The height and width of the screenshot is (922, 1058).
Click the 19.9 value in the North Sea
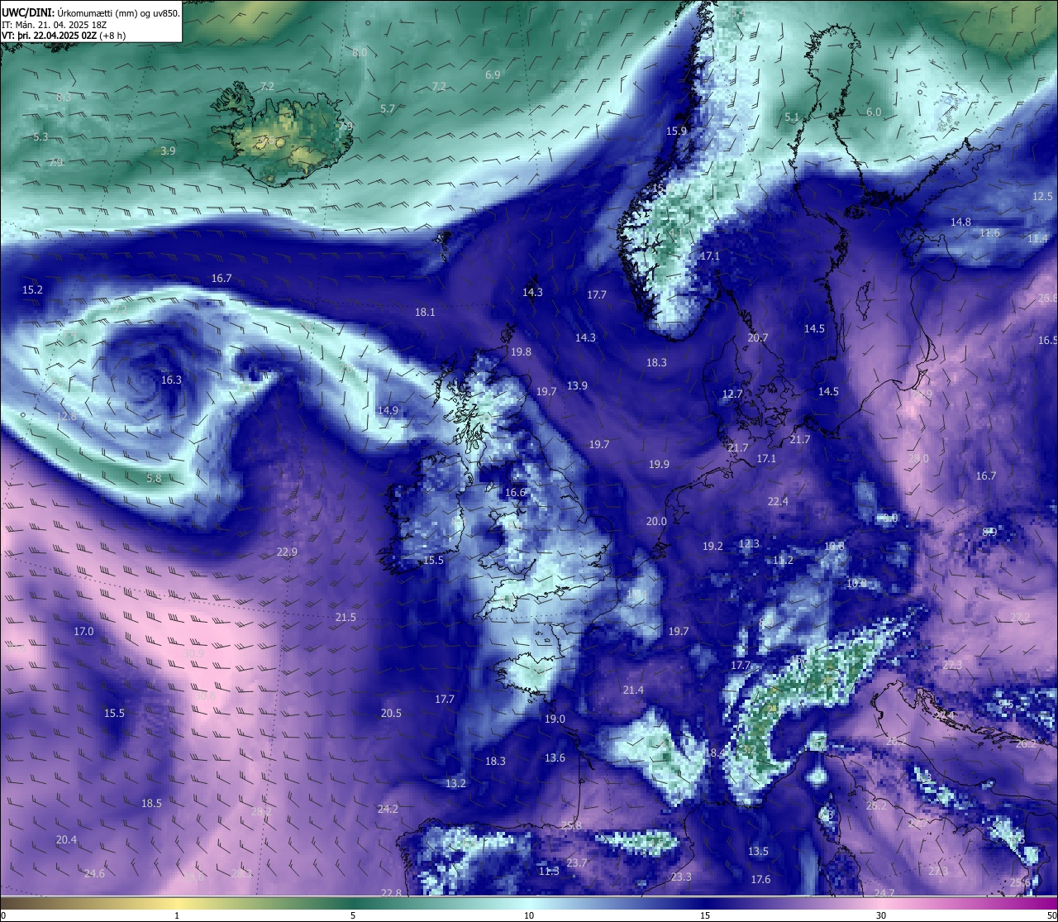(x=659, y=465)
